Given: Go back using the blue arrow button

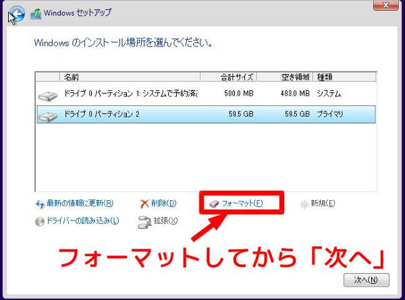Looking at the screenshot, I should pyautogui.click(x=17, y=13).
